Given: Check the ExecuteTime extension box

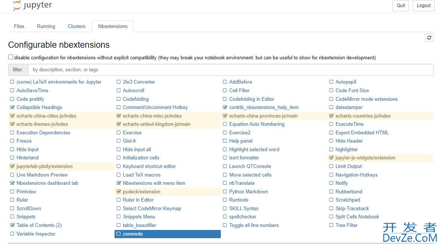Looking at the screenshot, I should [x=331, y=124].
